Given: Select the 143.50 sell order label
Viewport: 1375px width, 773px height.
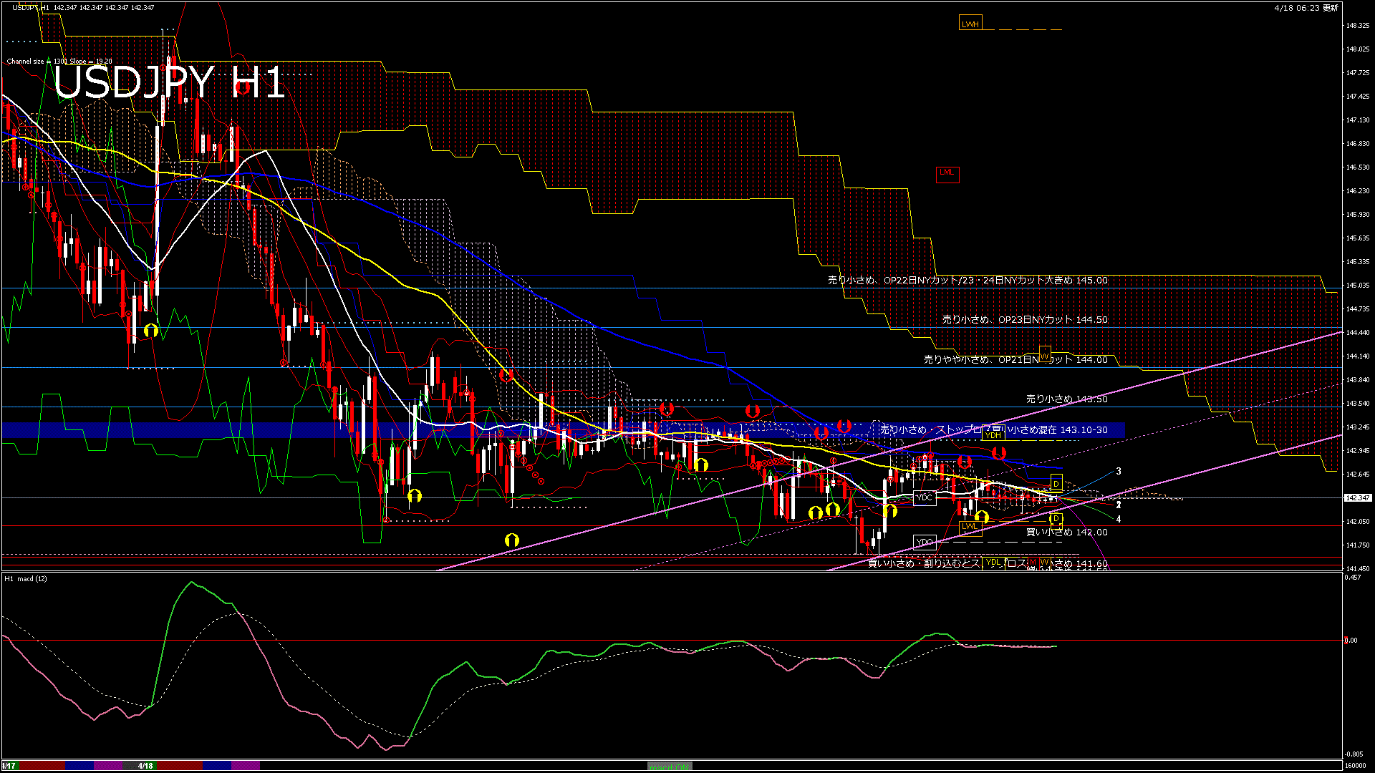Looking at the screenshot, I should pos(1066,399).
